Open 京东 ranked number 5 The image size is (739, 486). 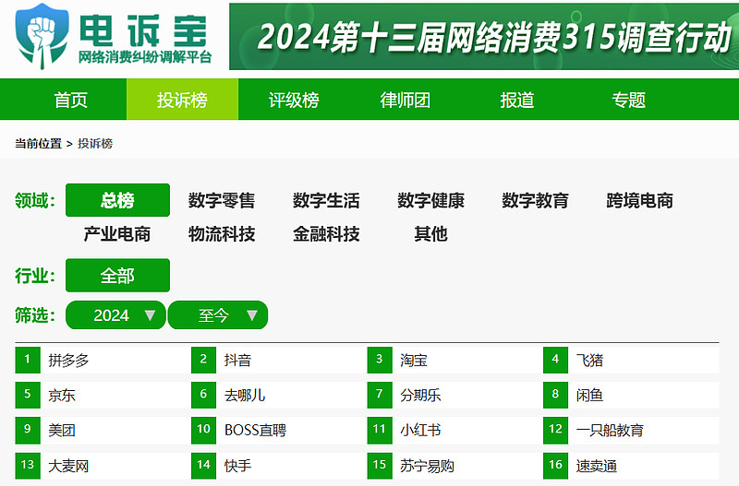click(62, 396)
